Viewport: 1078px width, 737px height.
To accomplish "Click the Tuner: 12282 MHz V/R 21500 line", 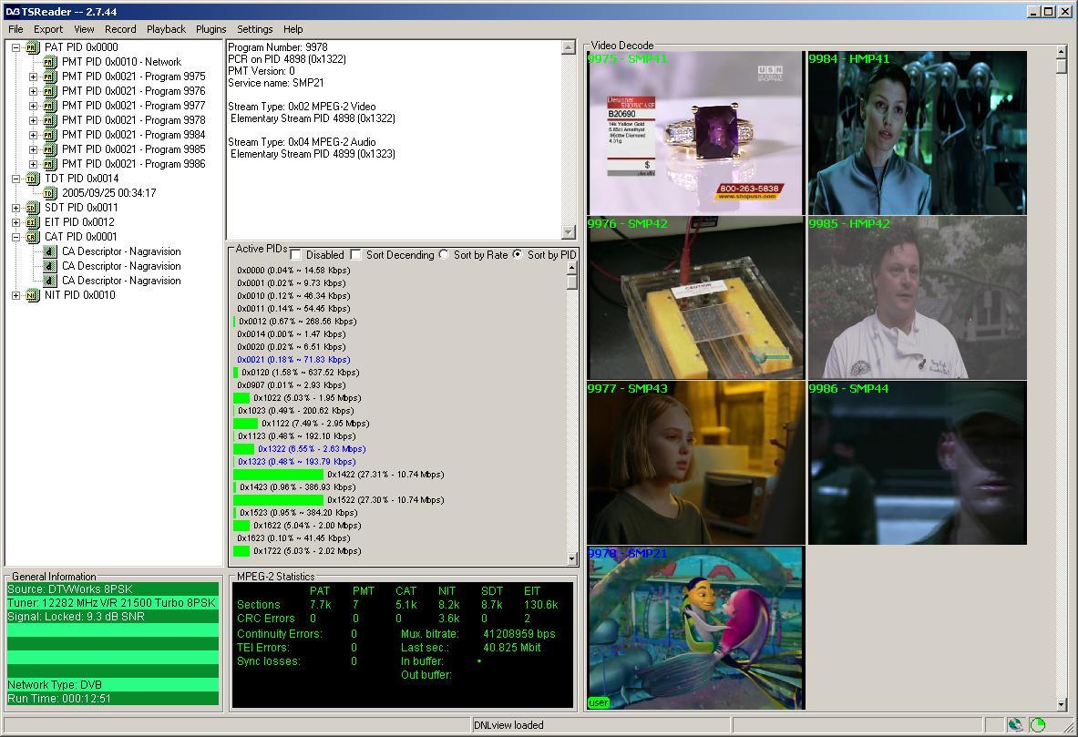I will pos(113,603).
